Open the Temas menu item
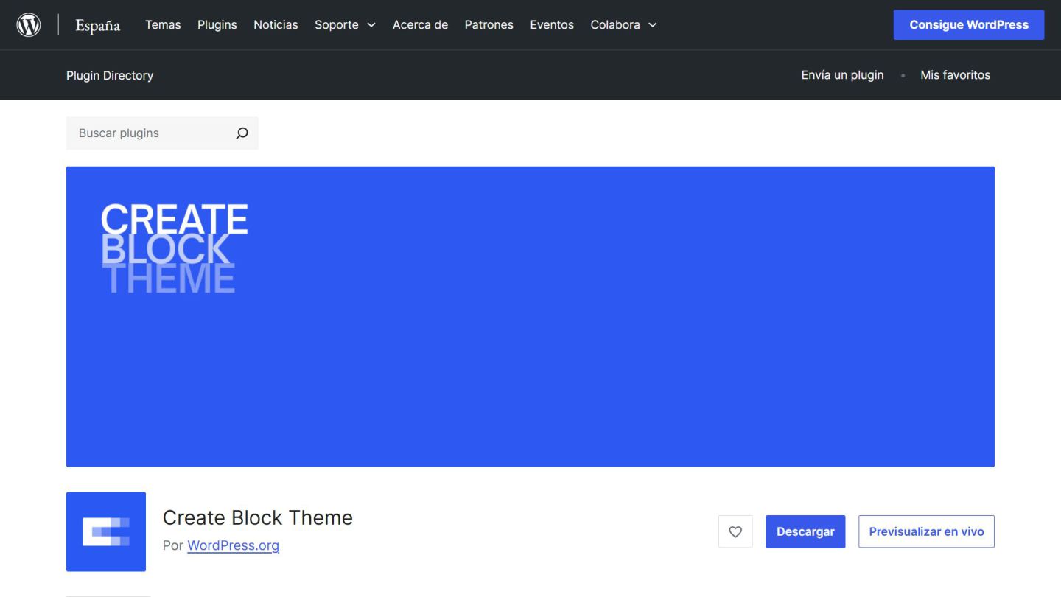 click(x=163, y=24)
